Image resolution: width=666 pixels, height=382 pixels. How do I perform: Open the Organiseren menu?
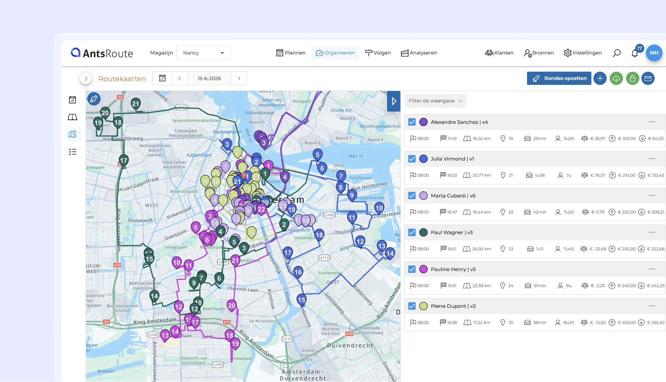335,53
